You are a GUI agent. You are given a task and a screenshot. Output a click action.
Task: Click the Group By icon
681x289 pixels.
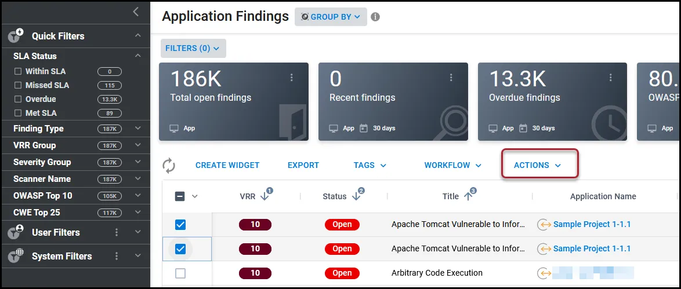coord(305,17)
